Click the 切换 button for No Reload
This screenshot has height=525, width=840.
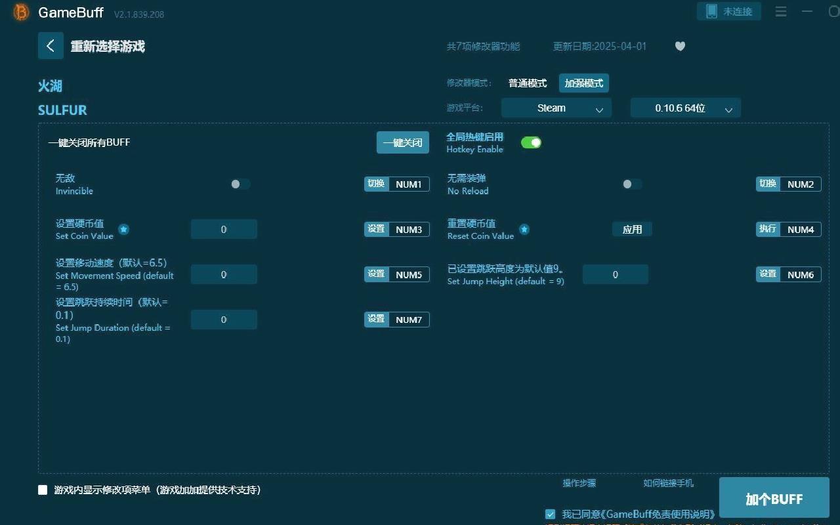(x=768, y=184)
